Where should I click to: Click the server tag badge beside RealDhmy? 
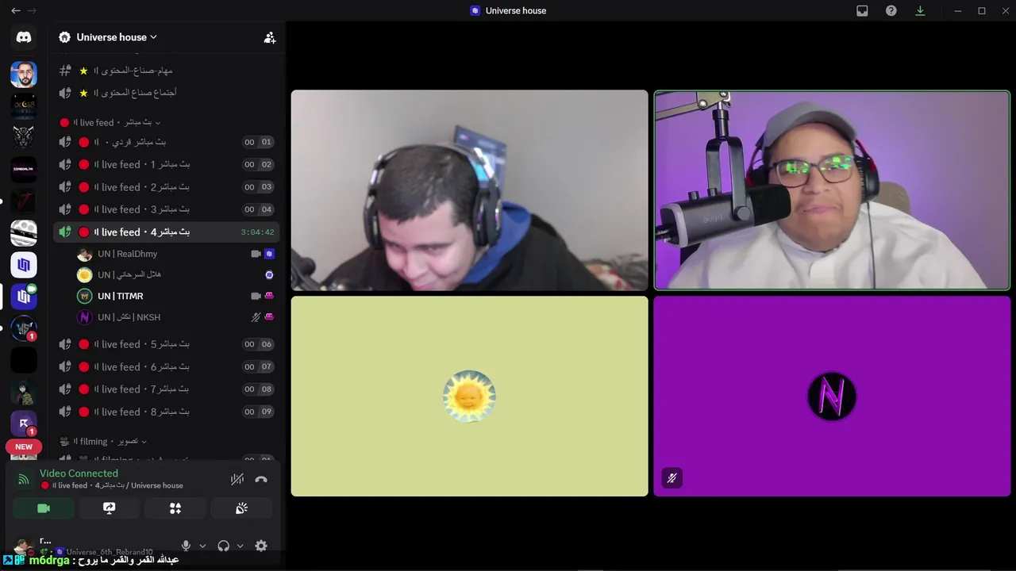(269, 254)
